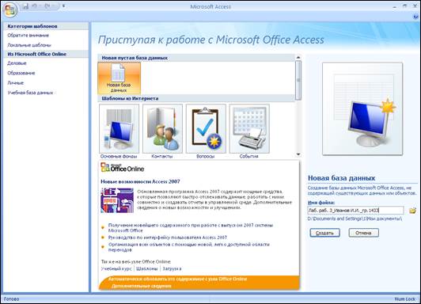Click the Новые возможности Access 2007 heading

click(140, 181)
